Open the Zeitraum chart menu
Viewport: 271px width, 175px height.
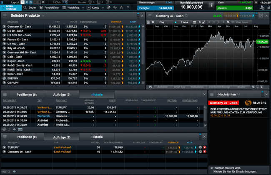(162, 87)
